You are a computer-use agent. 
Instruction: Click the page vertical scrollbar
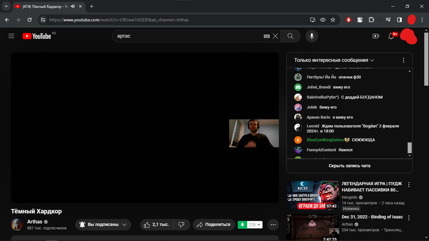[x=426, y=60]
